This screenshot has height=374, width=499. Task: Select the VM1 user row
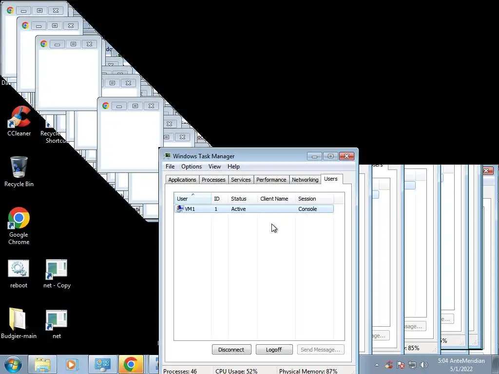click(253, 209)
